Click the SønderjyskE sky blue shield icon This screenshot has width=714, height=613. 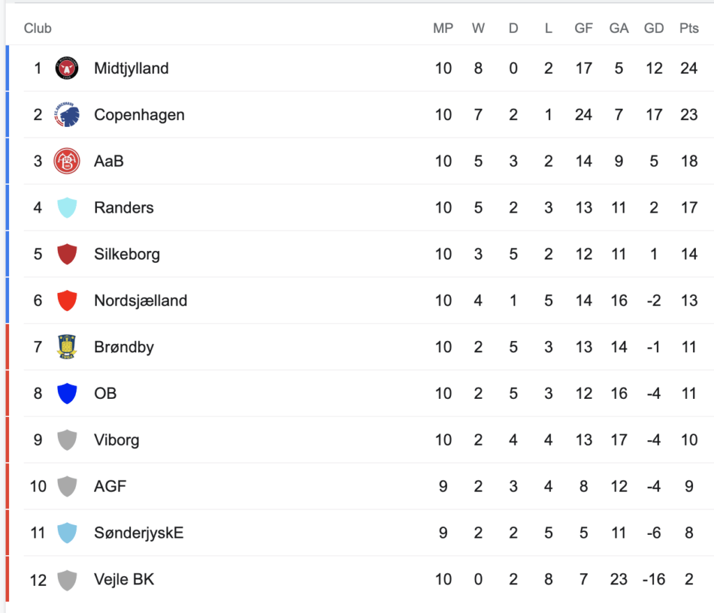[x=67, y=533]
